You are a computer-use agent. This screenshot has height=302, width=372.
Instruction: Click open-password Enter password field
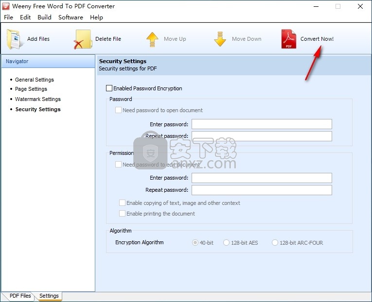(262, 124)
